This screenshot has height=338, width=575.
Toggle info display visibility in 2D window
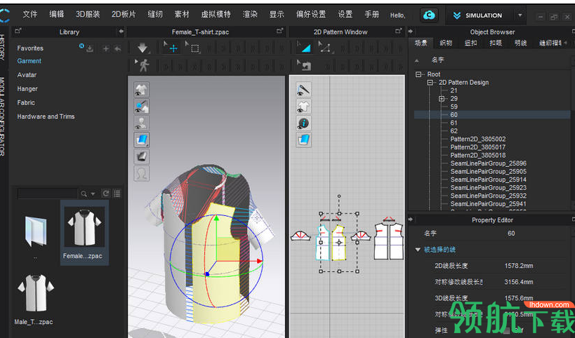point(303,123)
